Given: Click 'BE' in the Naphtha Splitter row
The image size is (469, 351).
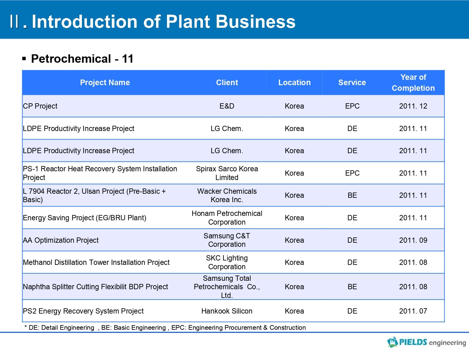Looking at the screenshot, I should 352,287.
